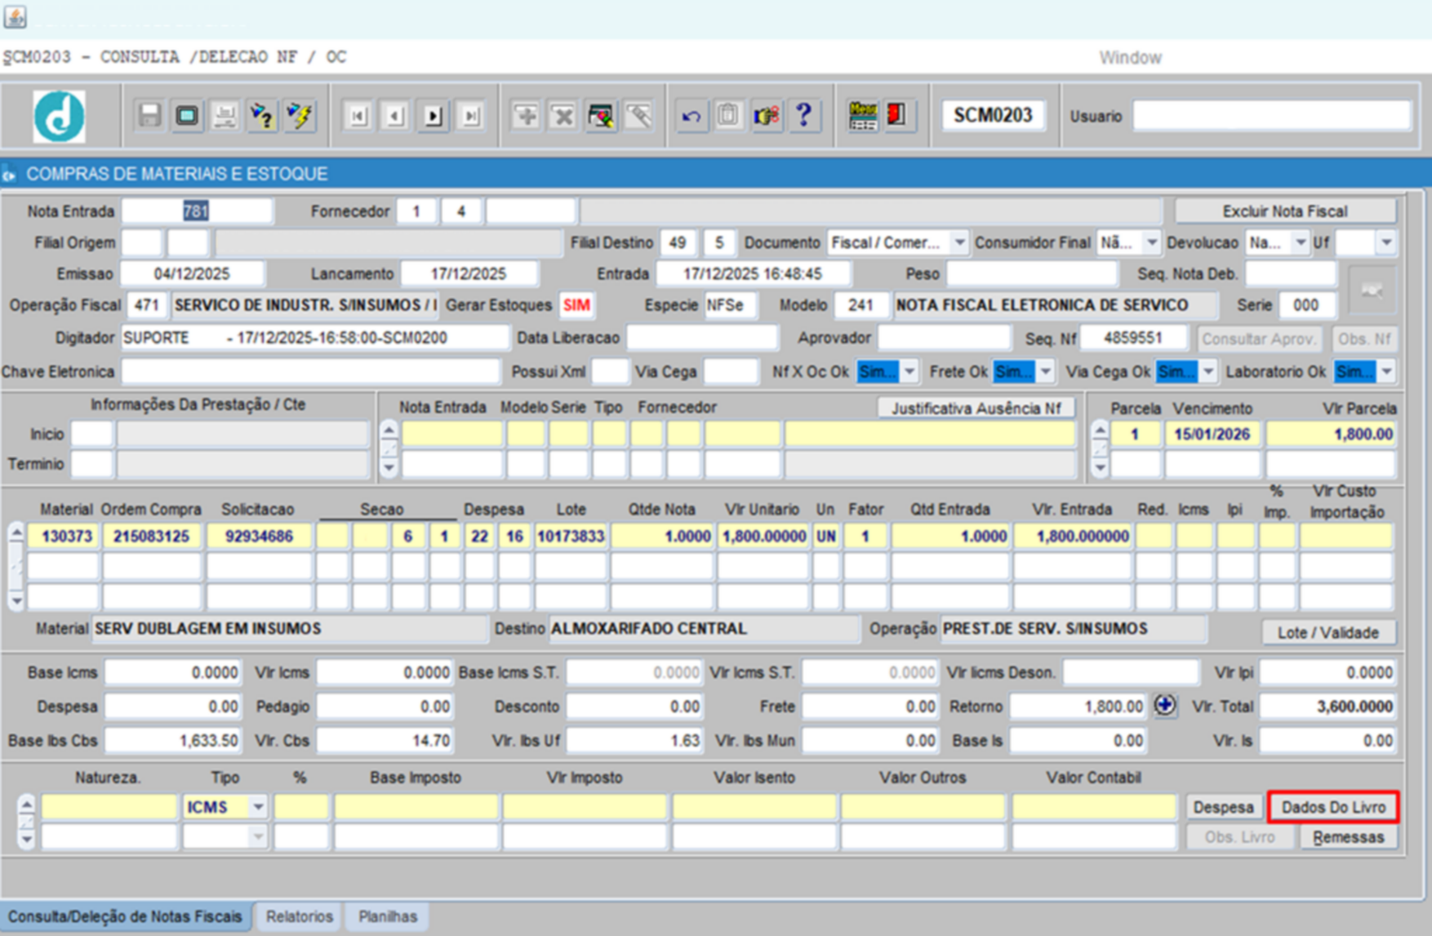Expand the ICMS Tipo dropdown
This screenshot has height=936, width=1432.
coord(257,807)
